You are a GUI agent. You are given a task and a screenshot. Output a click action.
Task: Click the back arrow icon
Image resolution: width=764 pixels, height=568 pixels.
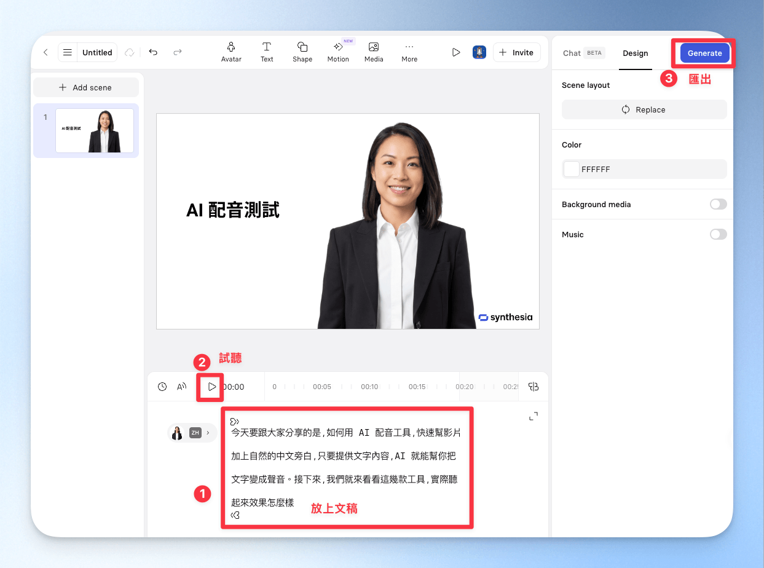(x=45, y=52)
